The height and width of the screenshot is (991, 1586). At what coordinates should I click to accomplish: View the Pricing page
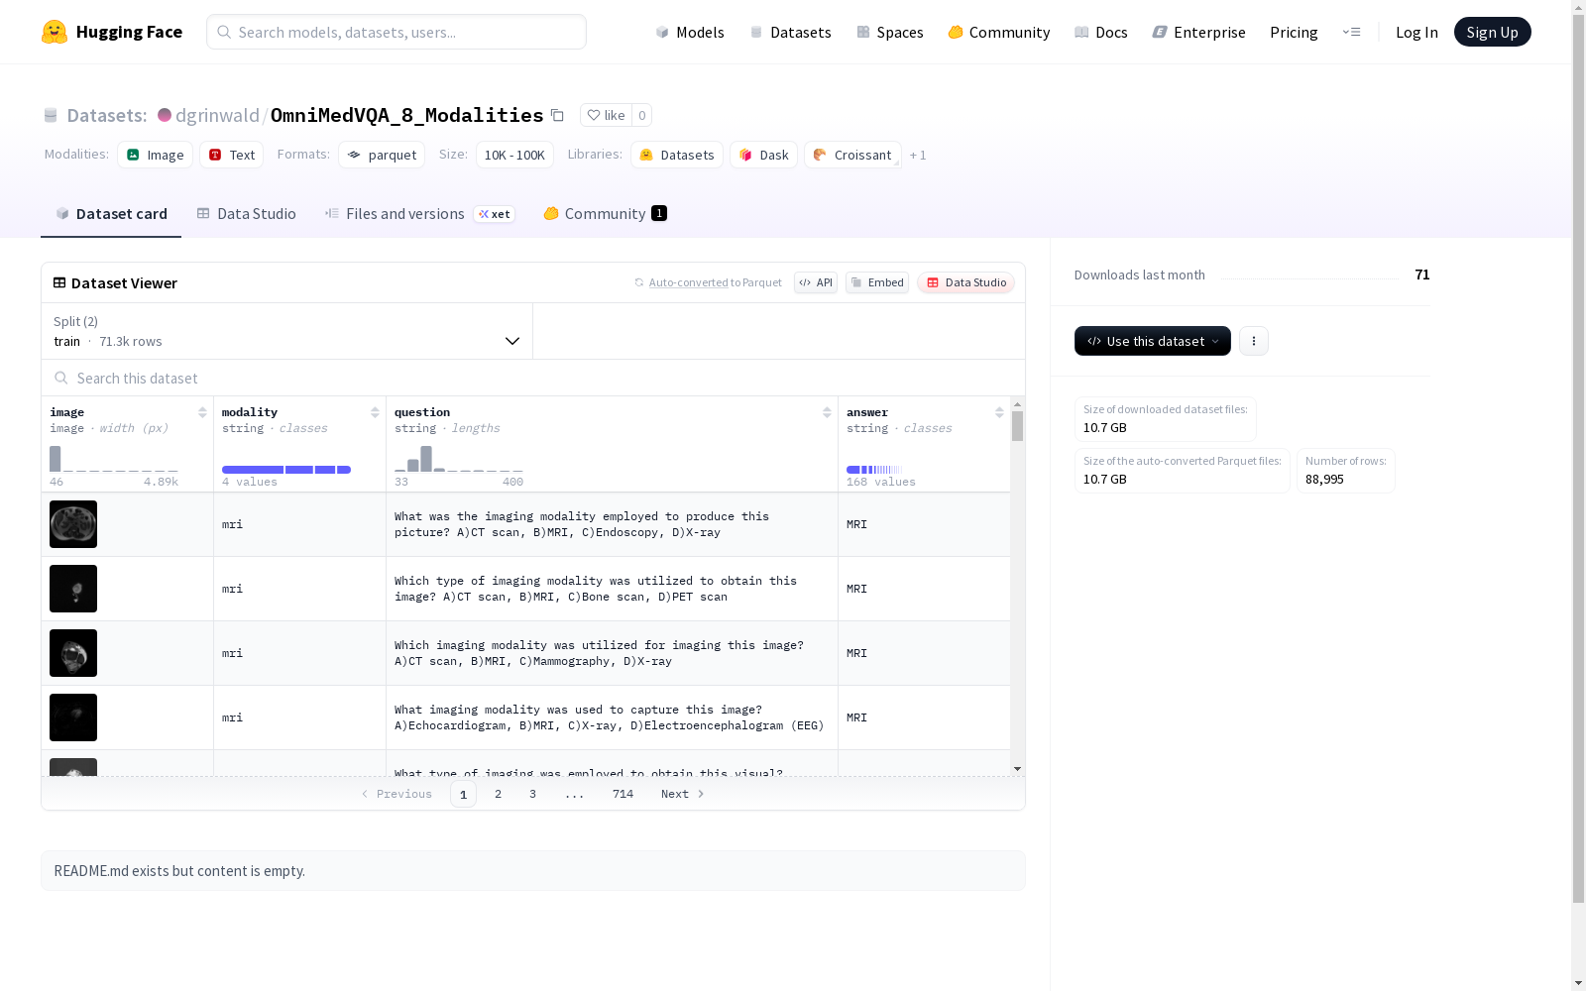point(1294,32)
